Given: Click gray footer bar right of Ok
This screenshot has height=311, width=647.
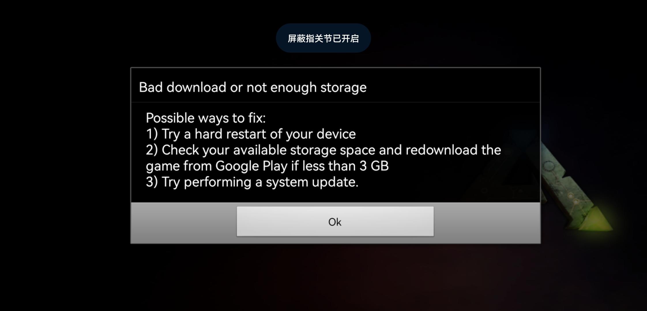Looking at the screenshot, I should pos(487,223).
